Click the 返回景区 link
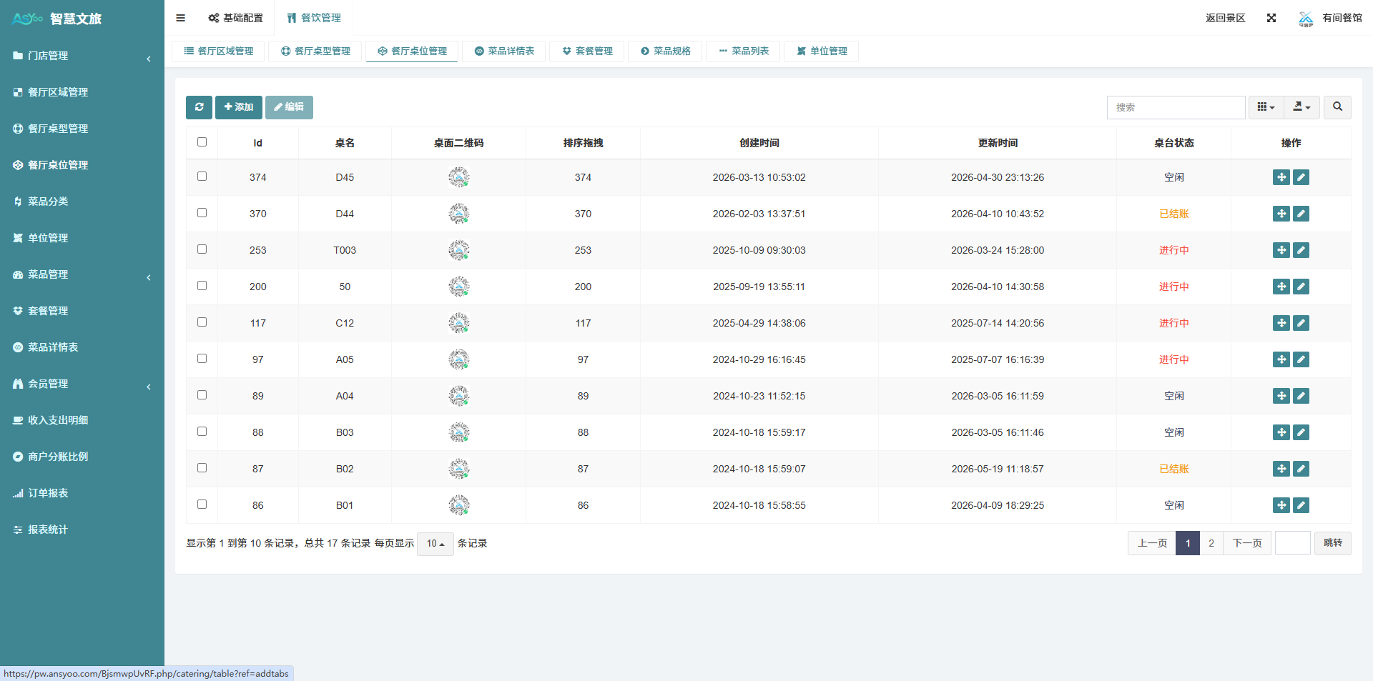 pos(1226,18)
